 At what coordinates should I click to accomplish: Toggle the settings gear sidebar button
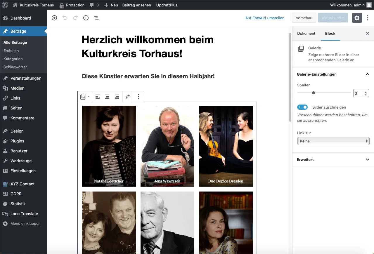pos(357,18)
